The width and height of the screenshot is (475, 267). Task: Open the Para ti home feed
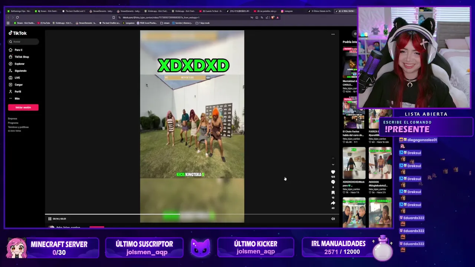(x=16, y=50)
